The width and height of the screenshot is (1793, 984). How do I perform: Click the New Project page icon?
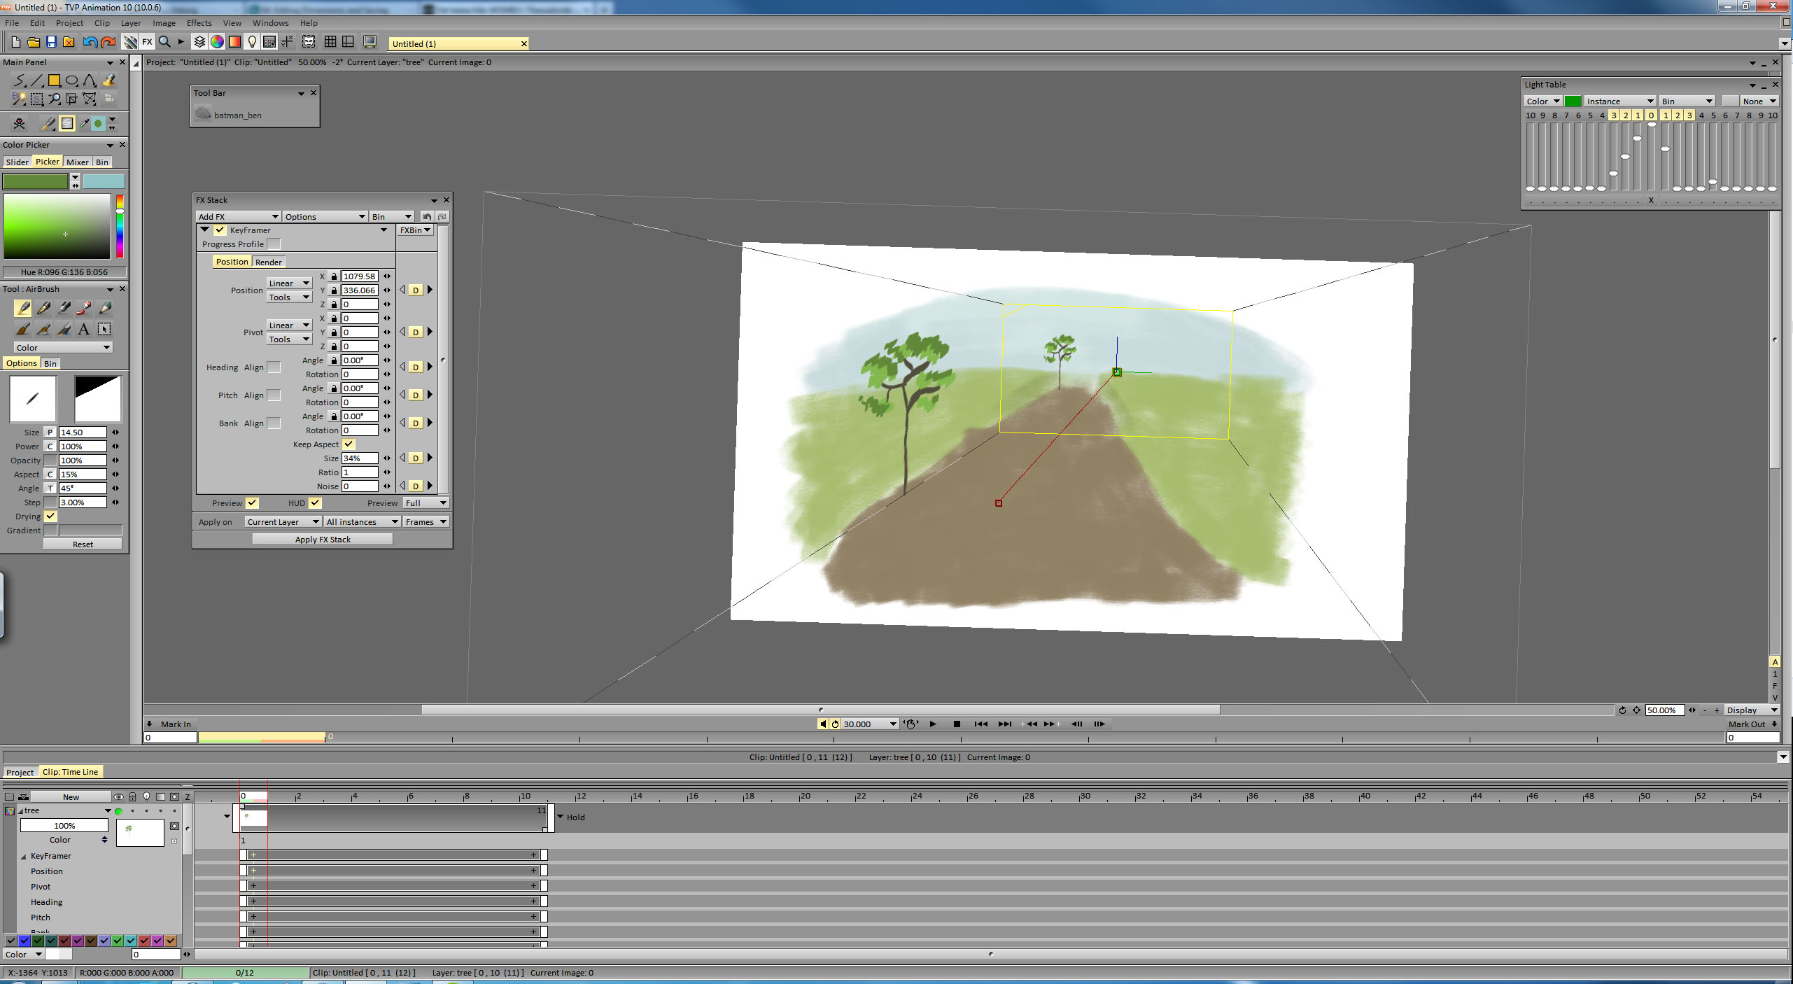point(15,42)
